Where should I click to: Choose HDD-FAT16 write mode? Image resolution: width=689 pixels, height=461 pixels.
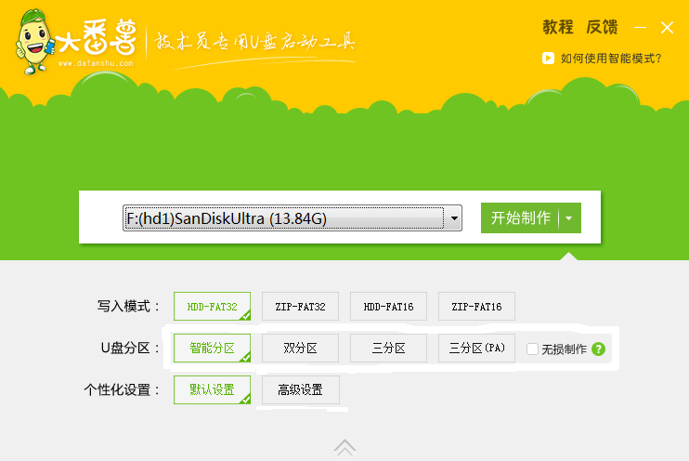388,306
